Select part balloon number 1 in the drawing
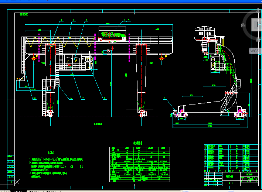This screenshot has height=192, width=262. point(62,20)
